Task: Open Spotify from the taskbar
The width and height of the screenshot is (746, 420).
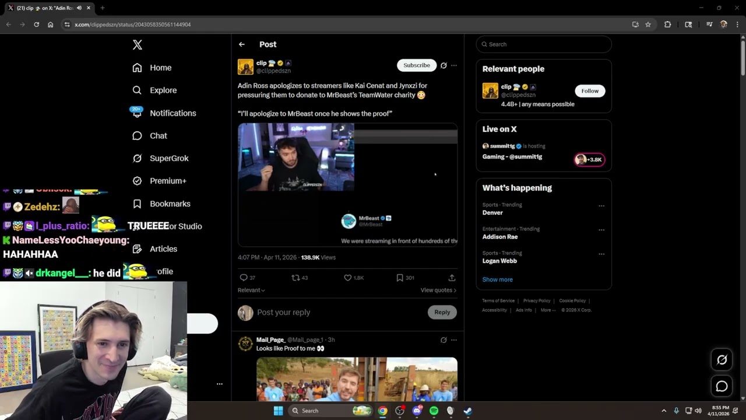Action: pos(434,411)
